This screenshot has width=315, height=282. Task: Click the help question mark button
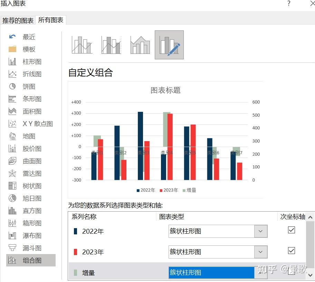click(289, 3)
